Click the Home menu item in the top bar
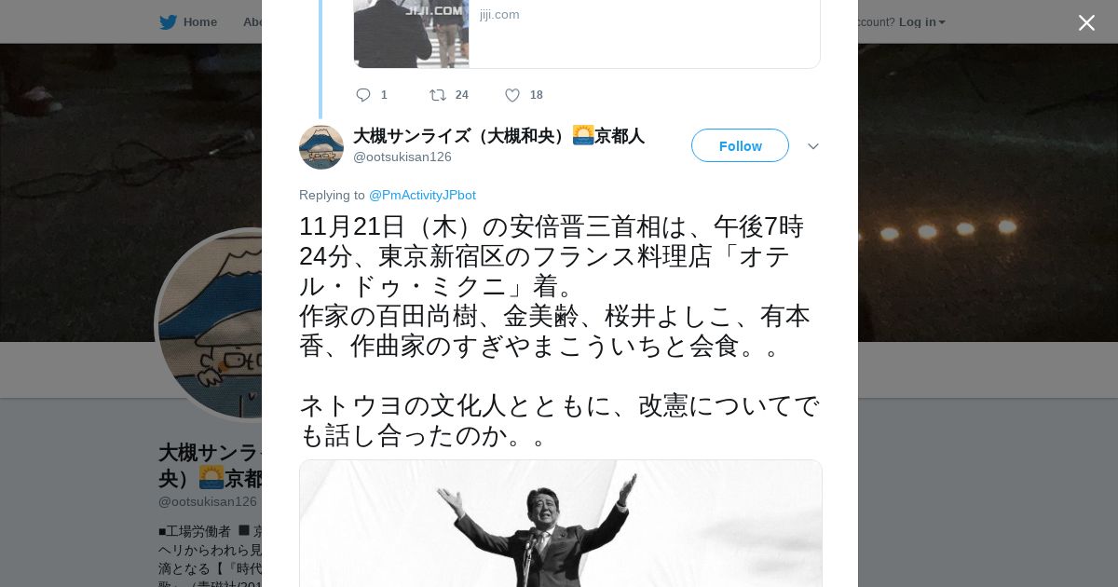 point(200,21)
